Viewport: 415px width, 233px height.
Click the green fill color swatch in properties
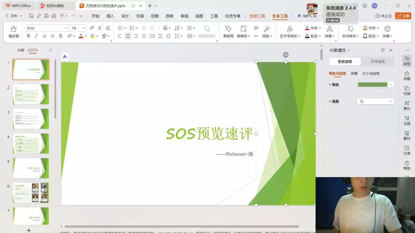(372, 85)
